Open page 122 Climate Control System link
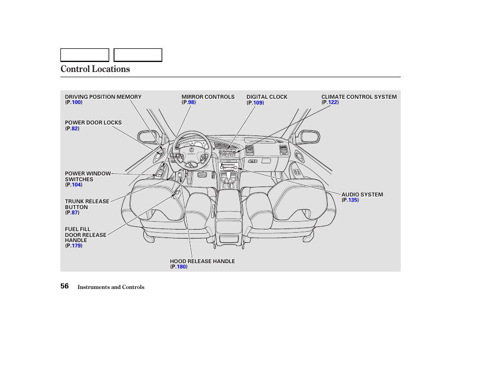Screen dimensions: 501x373 coord(332,102)
